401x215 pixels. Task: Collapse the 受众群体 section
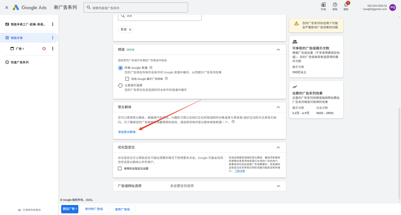[278, 107]
